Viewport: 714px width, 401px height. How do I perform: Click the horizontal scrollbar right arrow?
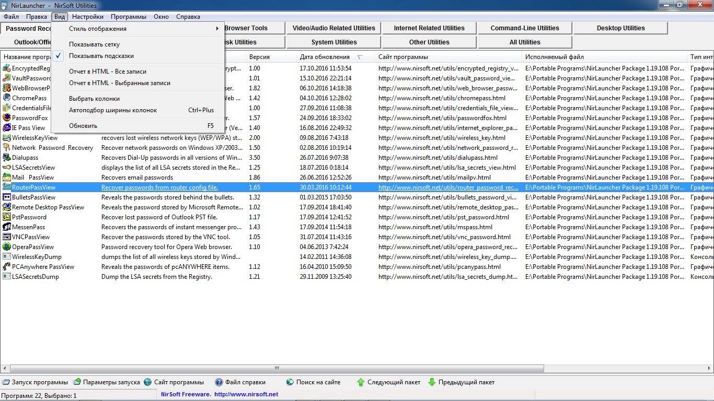[x=709, y=368]
